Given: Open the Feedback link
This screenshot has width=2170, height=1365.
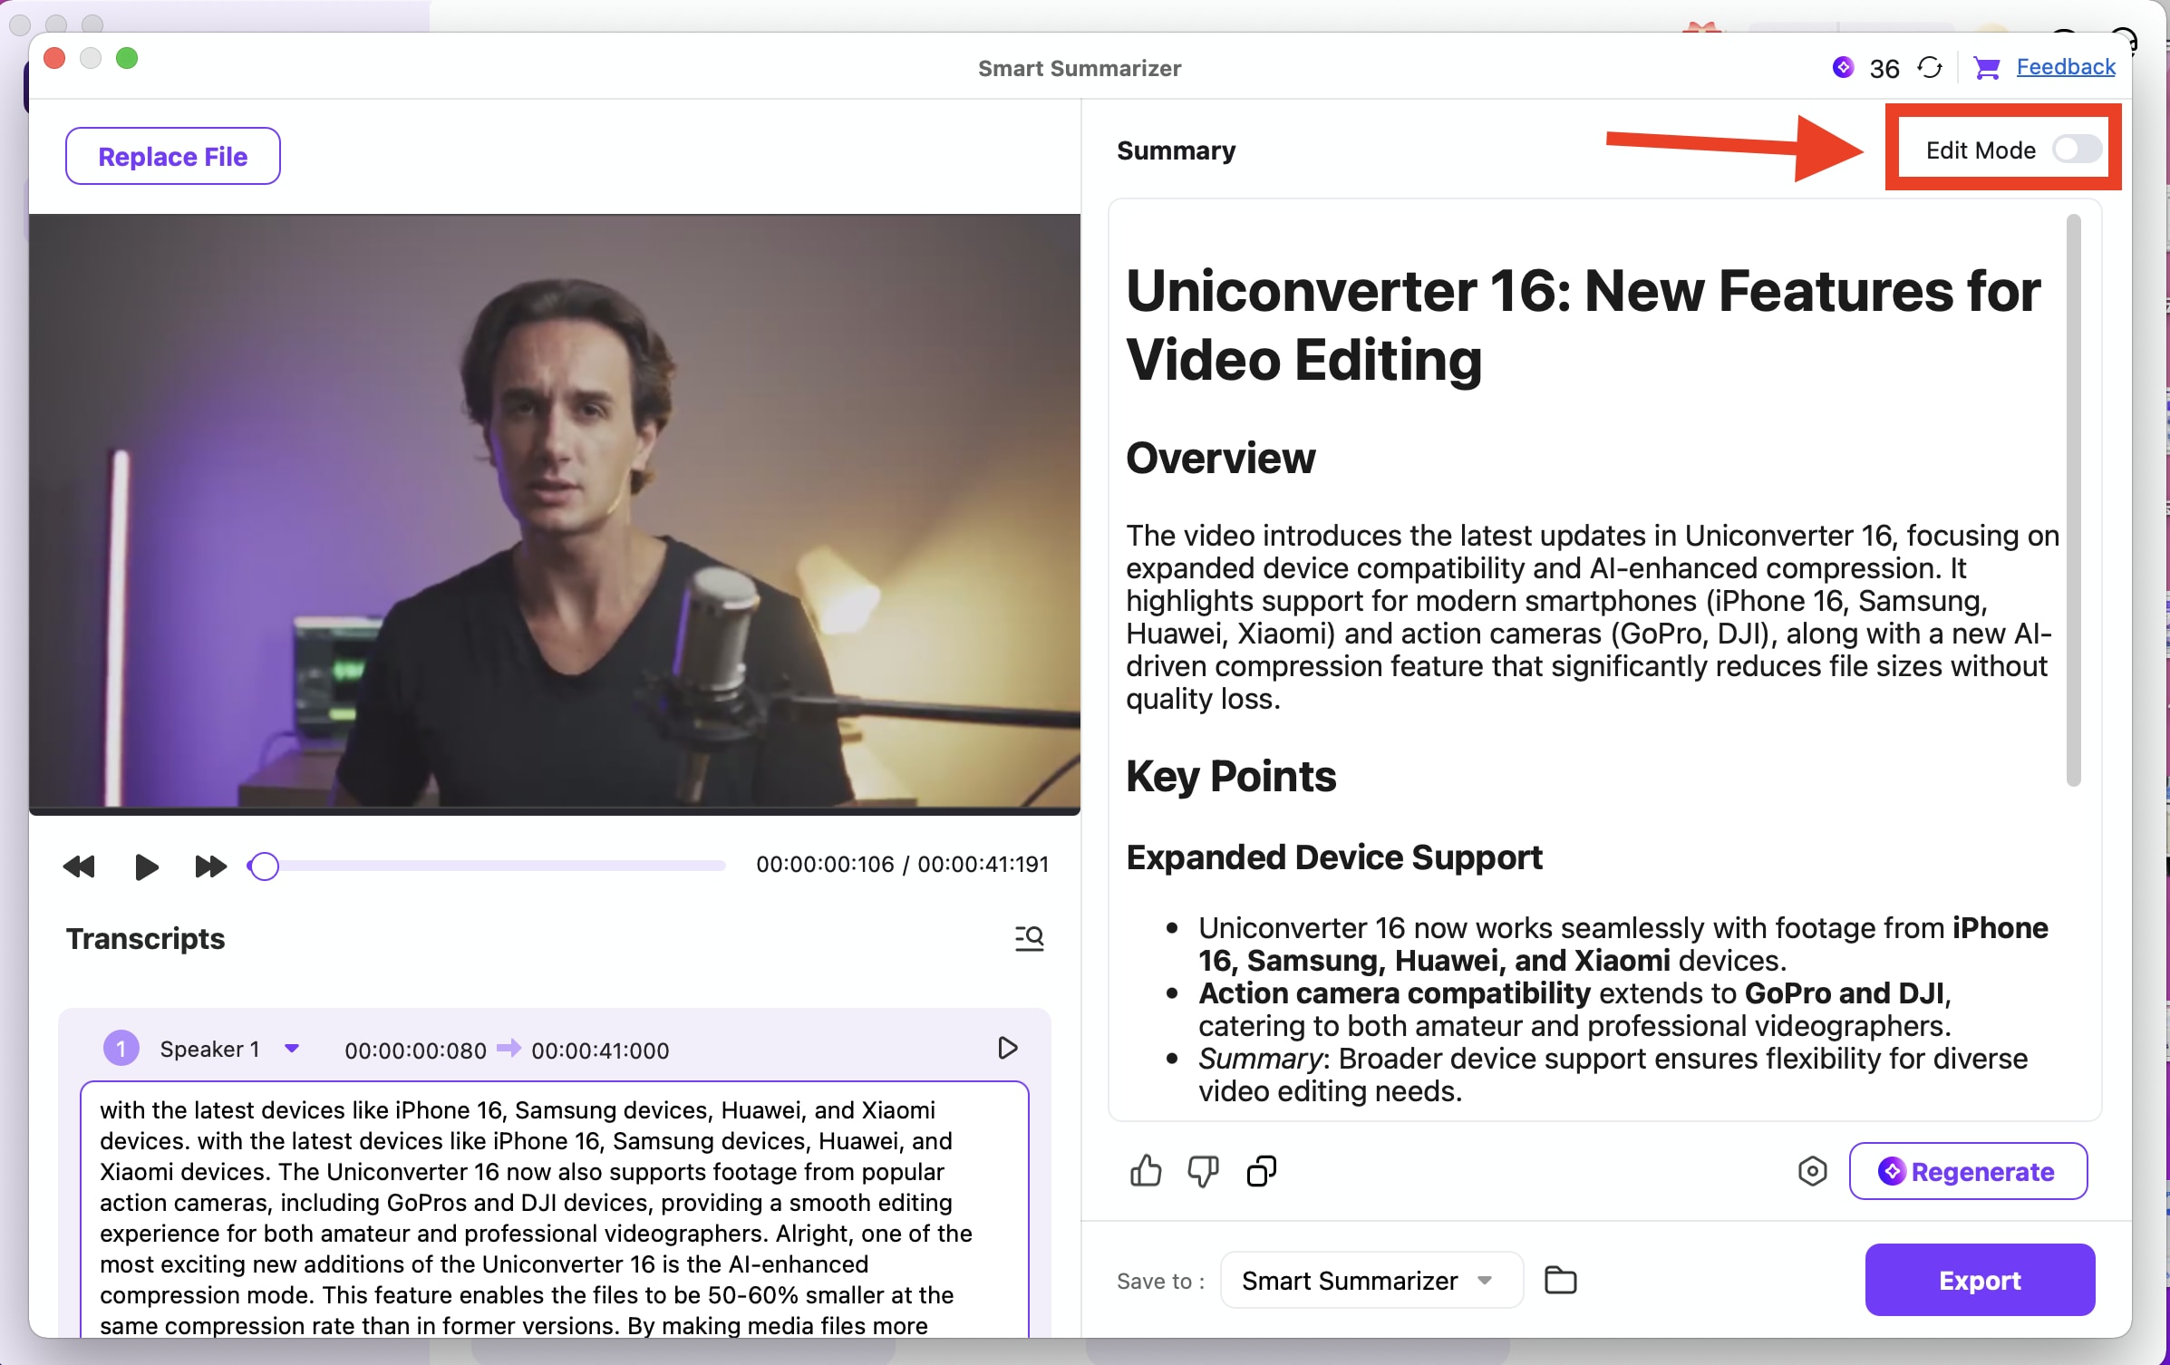Looking at the screenshot, I should pyautogui.click(x=2065, y=67).
